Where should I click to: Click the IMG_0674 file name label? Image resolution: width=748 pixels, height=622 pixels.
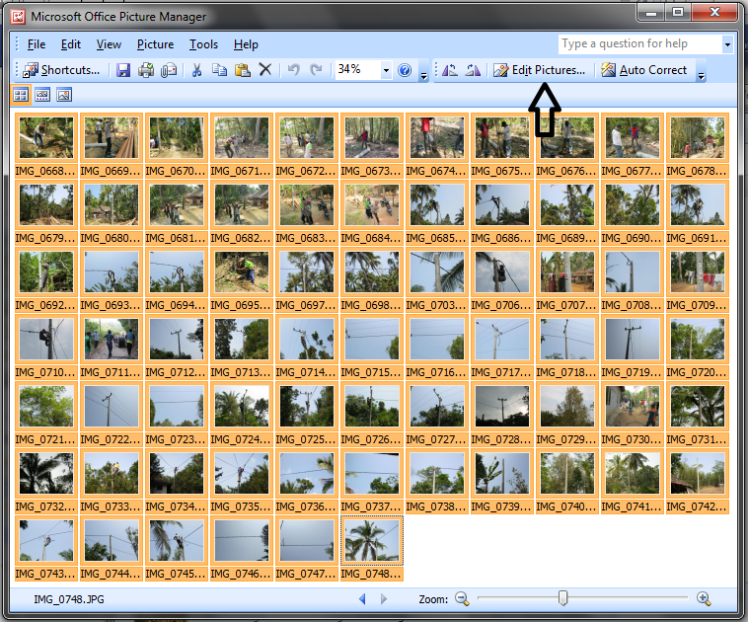(x=436, y=171)
